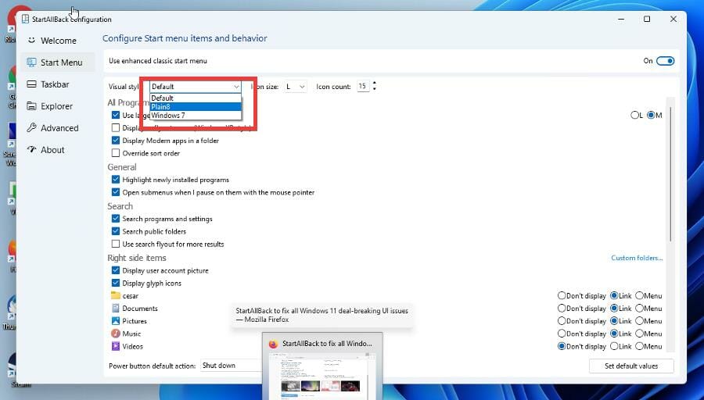
Task: Set Videos to Link
Action: [614, 346]
